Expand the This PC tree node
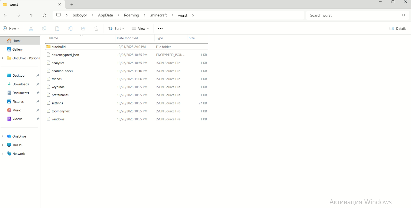The image size is (411, 208). [2, 145]
